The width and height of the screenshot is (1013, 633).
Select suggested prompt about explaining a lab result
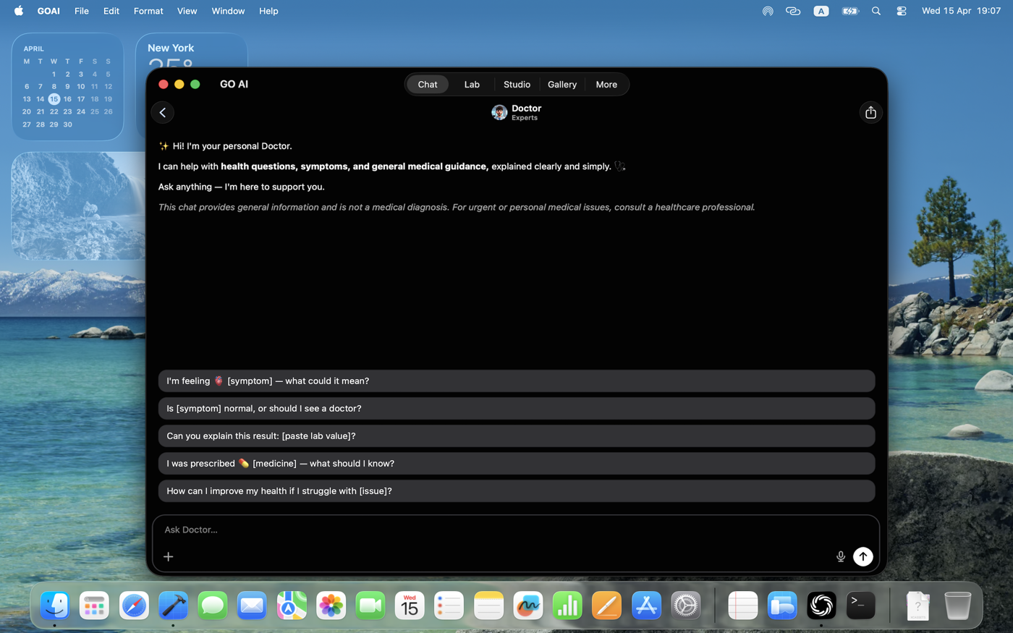(516, 435)
